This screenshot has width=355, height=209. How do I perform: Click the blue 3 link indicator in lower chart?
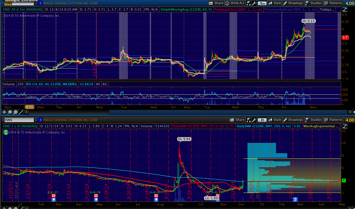[40, 120]
